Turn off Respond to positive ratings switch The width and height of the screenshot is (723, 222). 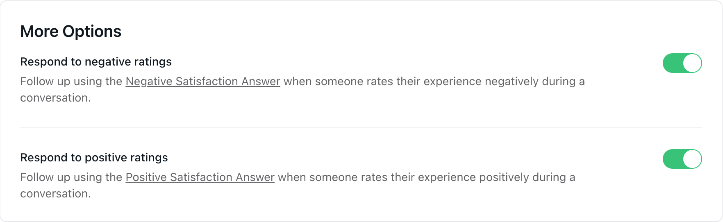pyautogui.click(x=682, y=159)
